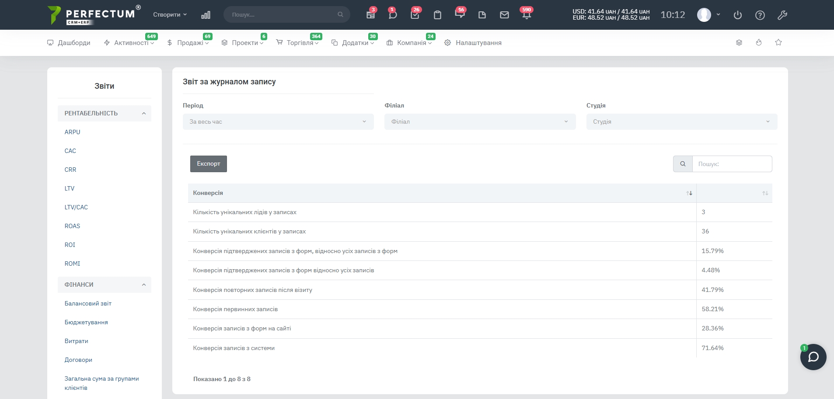Image resolution: width=834 pixels, height=399 pixels.
Task: Open the Студія dropdown
Action: (681, 122)
